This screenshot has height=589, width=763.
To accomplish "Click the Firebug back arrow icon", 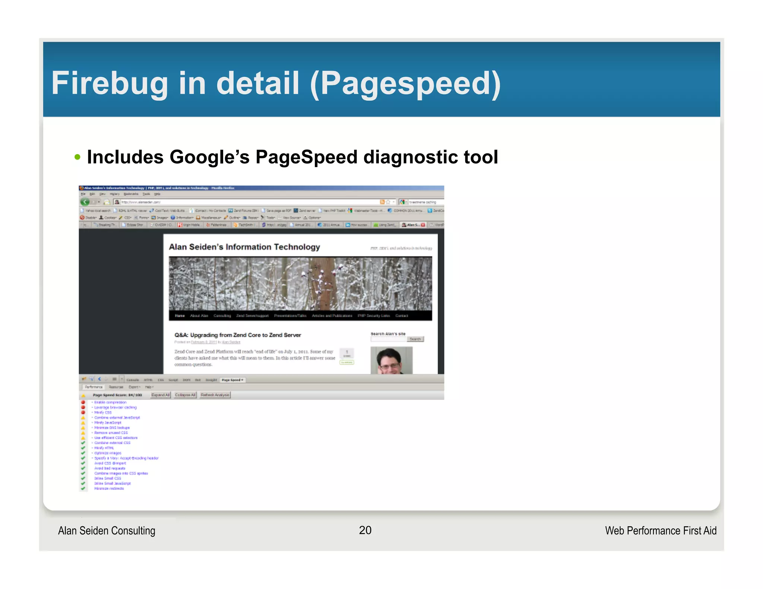I will point(99,379).
